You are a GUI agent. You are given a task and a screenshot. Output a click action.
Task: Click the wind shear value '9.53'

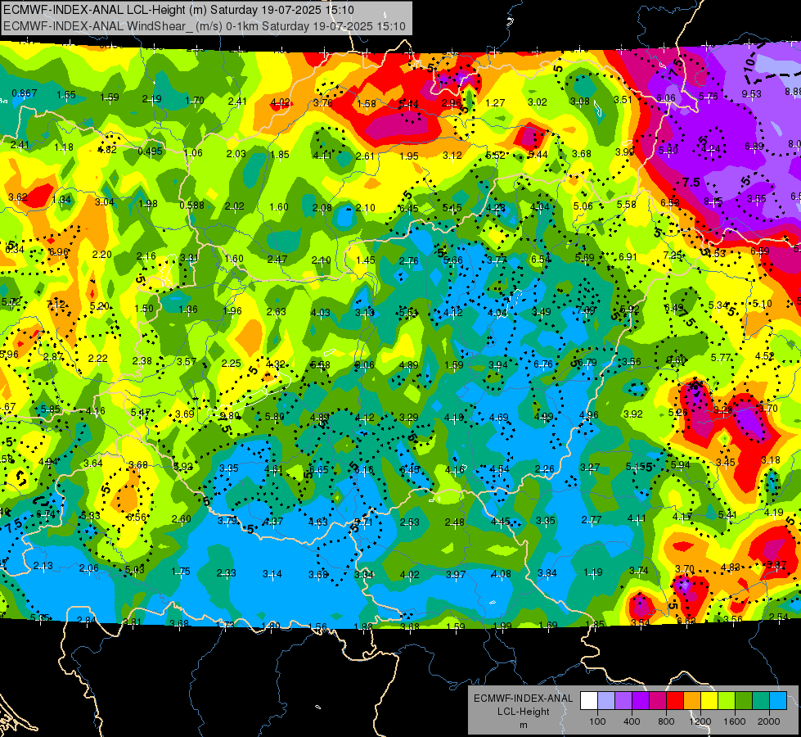[751, 93]
